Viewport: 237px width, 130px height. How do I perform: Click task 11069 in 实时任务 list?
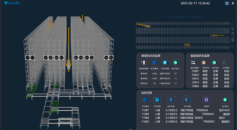tap(145, 114)
